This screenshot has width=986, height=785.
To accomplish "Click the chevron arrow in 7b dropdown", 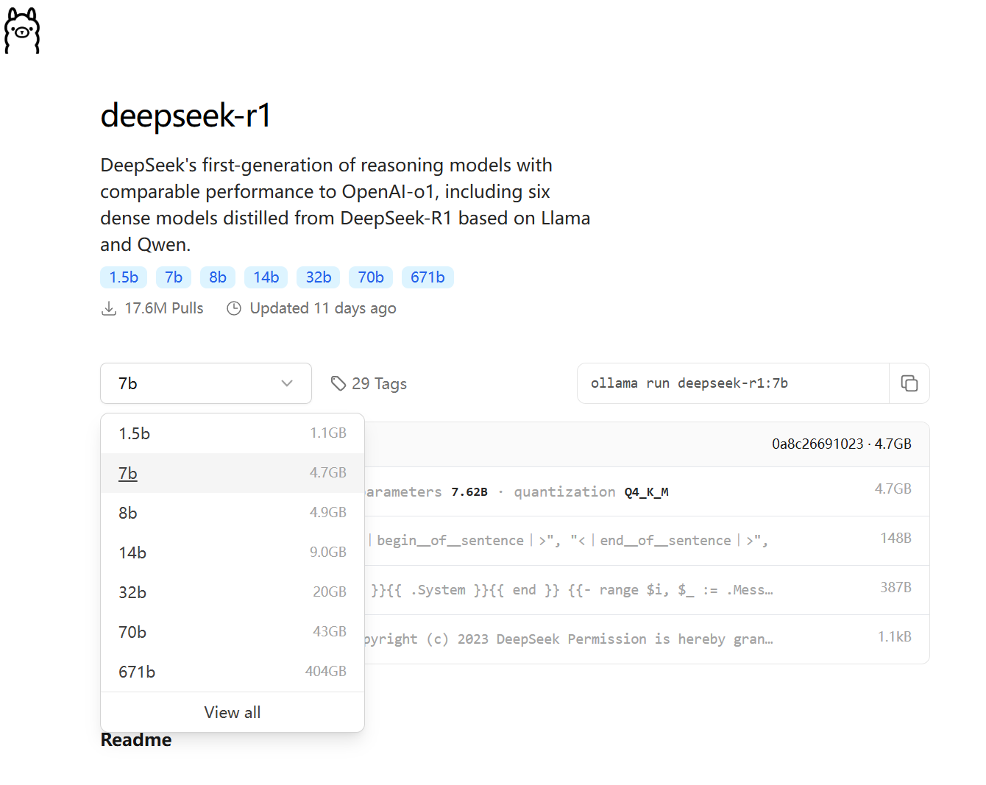I will pyautogui.click(x=287, y=383).
